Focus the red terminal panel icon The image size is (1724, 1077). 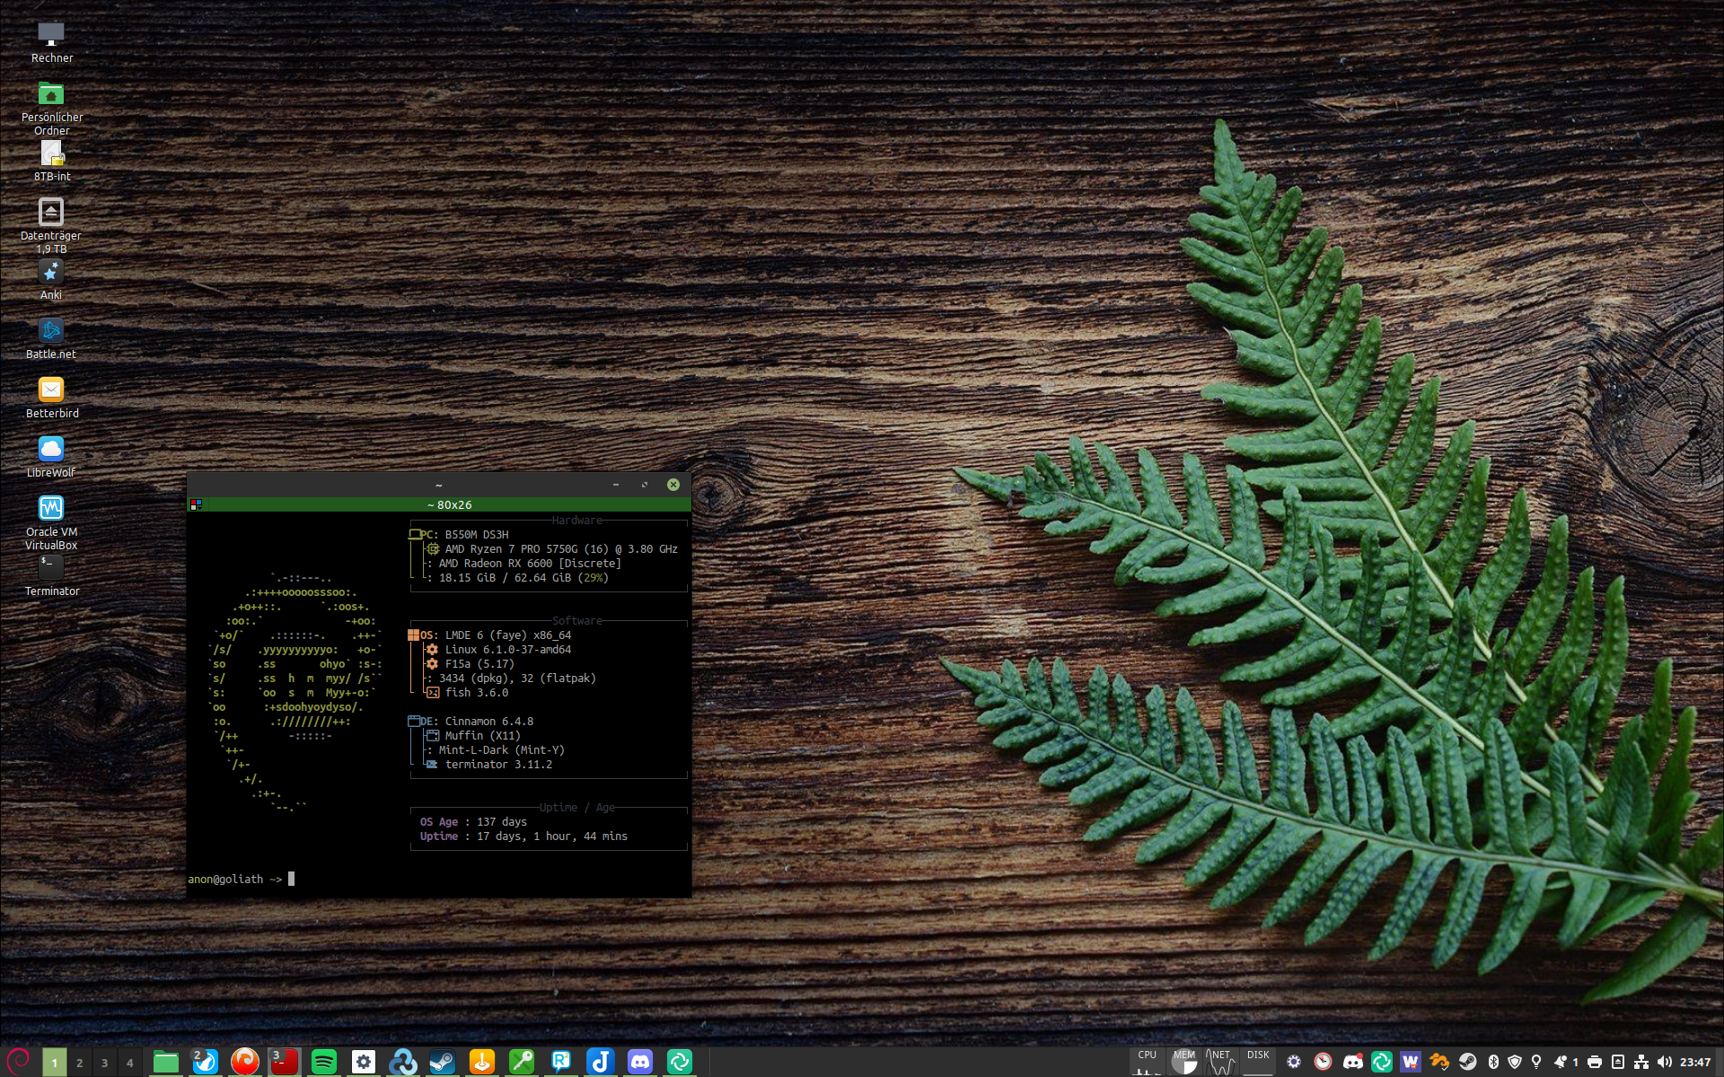285,1063
